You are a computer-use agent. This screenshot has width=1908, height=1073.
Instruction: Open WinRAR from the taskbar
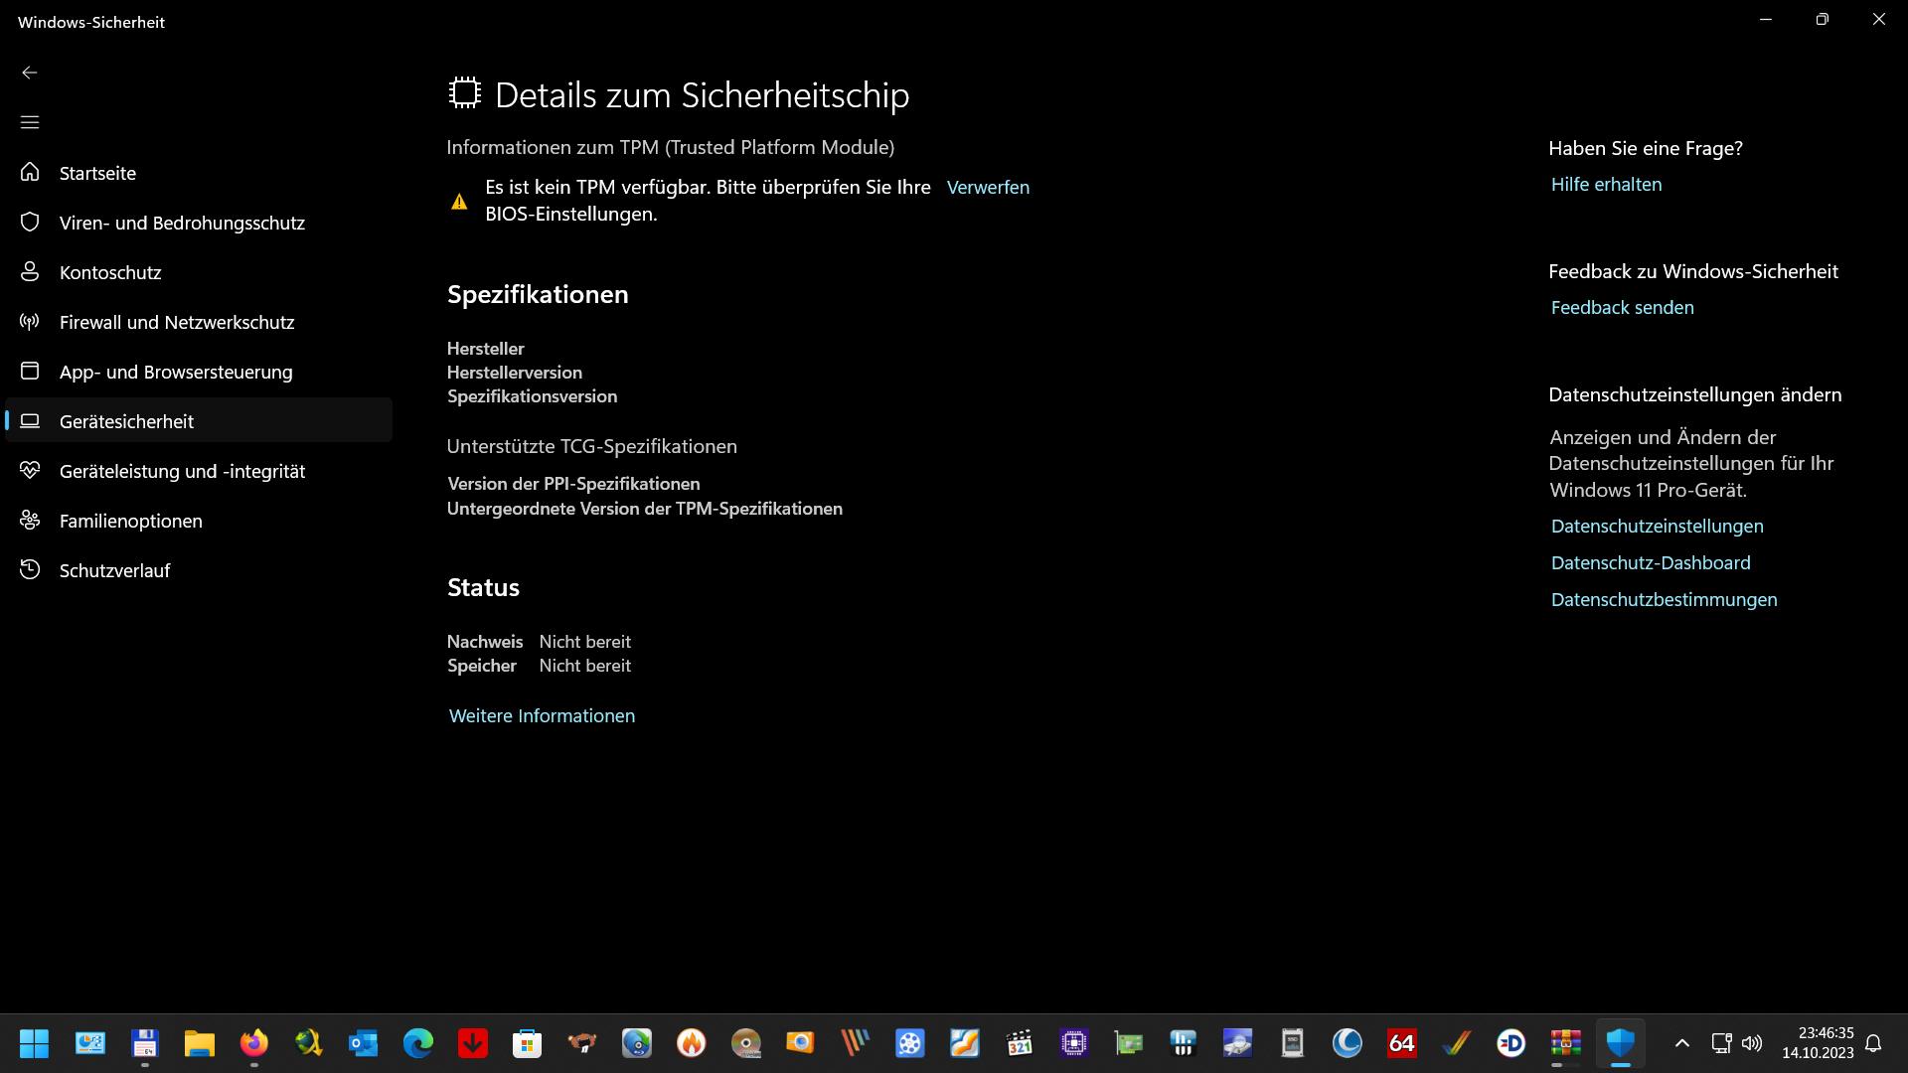click(x=1565, y=1044)
